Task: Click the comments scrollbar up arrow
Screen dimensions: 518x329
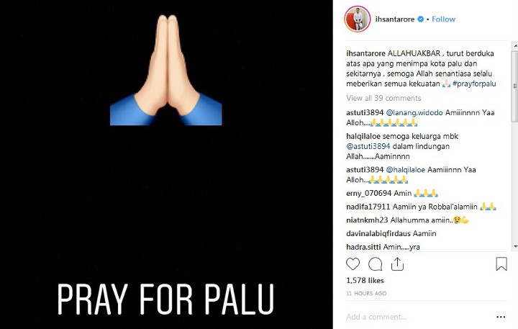Action: (x=515, y=45)
